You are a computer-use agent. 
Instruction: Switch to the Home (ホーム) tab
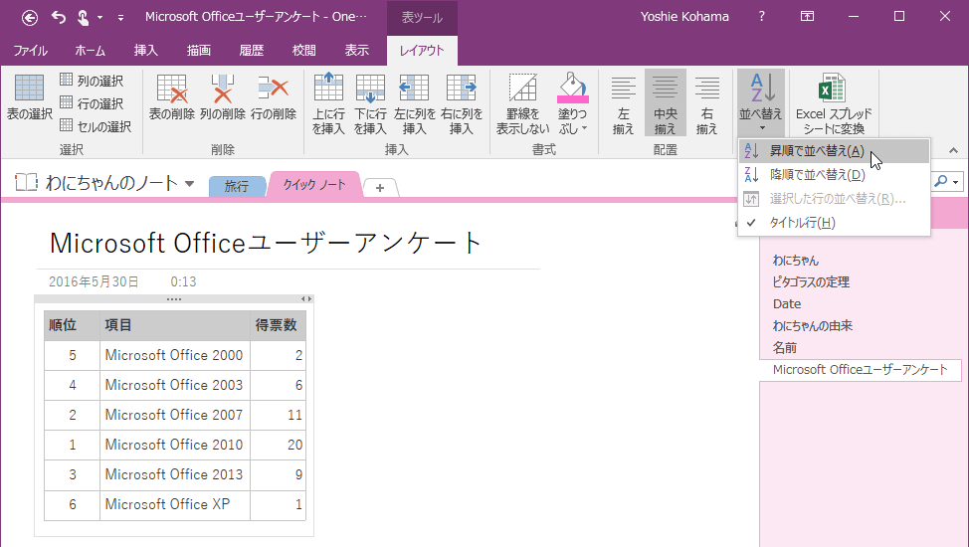(91, 51)
